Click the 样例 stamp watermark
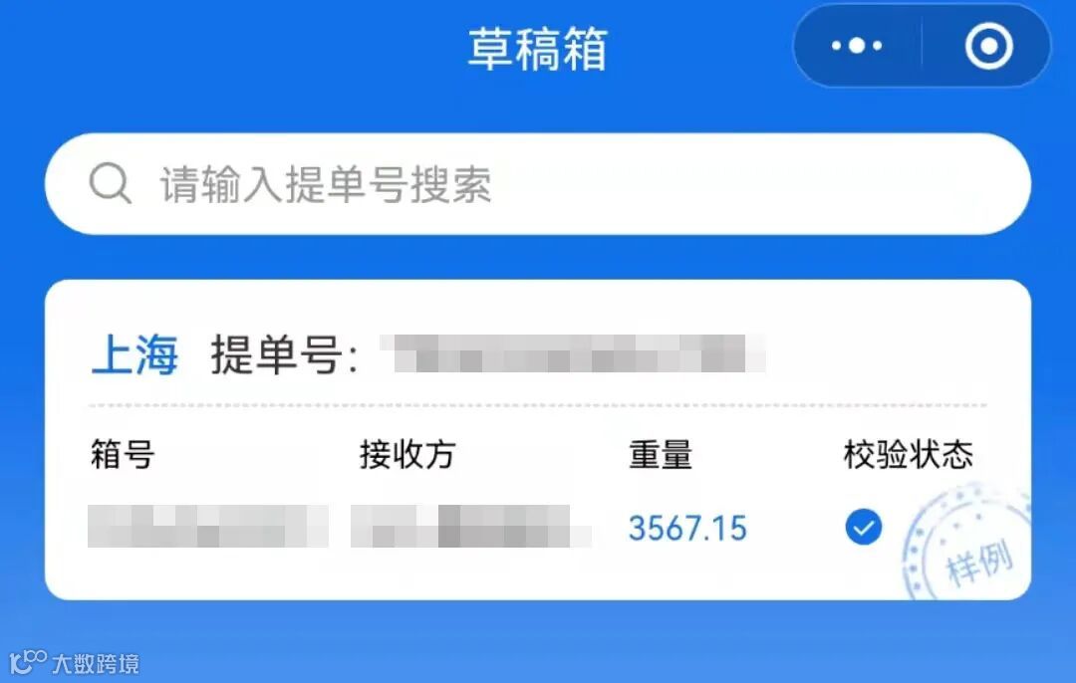Image resolution: width=1076 pixels, height=683 pixels. coord(967,543)
